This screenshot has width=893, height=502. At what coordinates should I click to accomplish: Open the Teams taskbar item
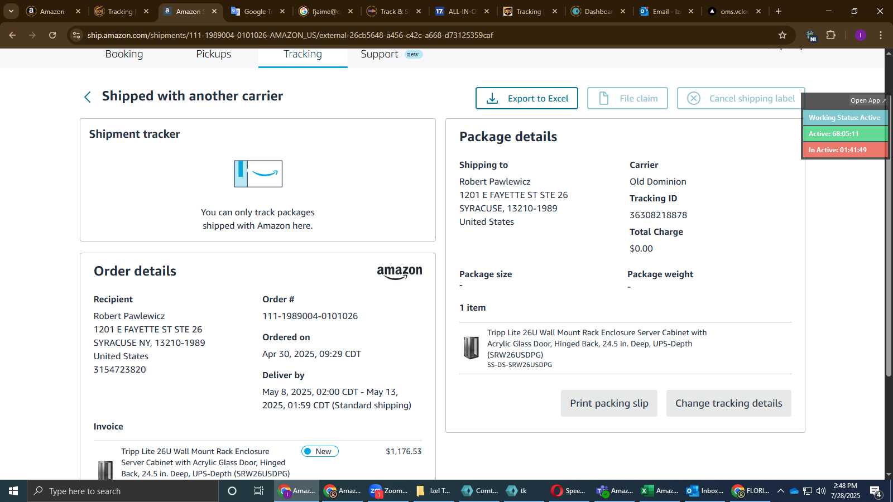(614, 491)
